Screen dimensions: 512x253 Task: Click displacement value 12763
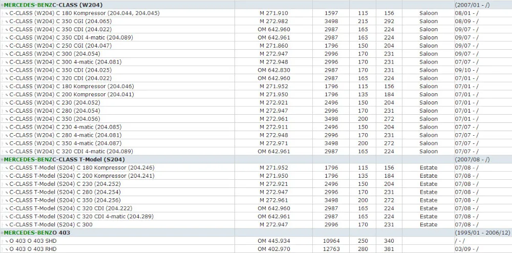coord(331,249)
